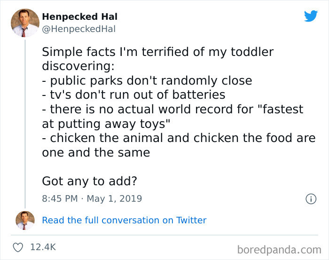
Task: Open the Henpecked Hal display name
Action: 80,16
